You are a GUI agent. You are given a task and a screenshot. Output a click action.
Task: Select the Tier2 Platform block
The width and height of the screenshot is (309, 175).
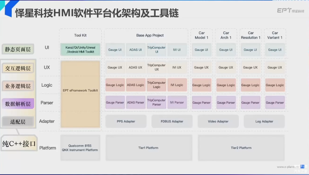(241, 148)
